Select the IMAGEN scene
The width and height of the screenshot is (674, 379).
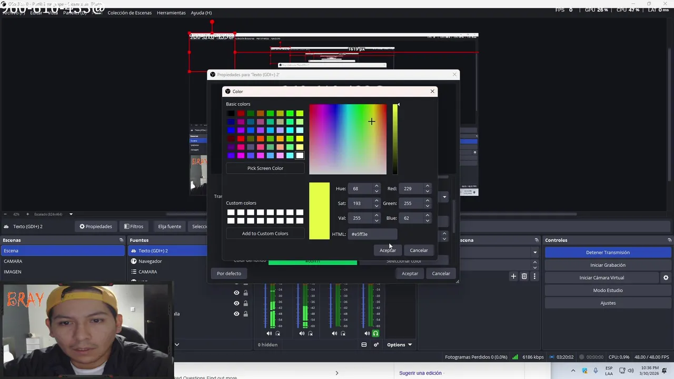coord(63,272)
